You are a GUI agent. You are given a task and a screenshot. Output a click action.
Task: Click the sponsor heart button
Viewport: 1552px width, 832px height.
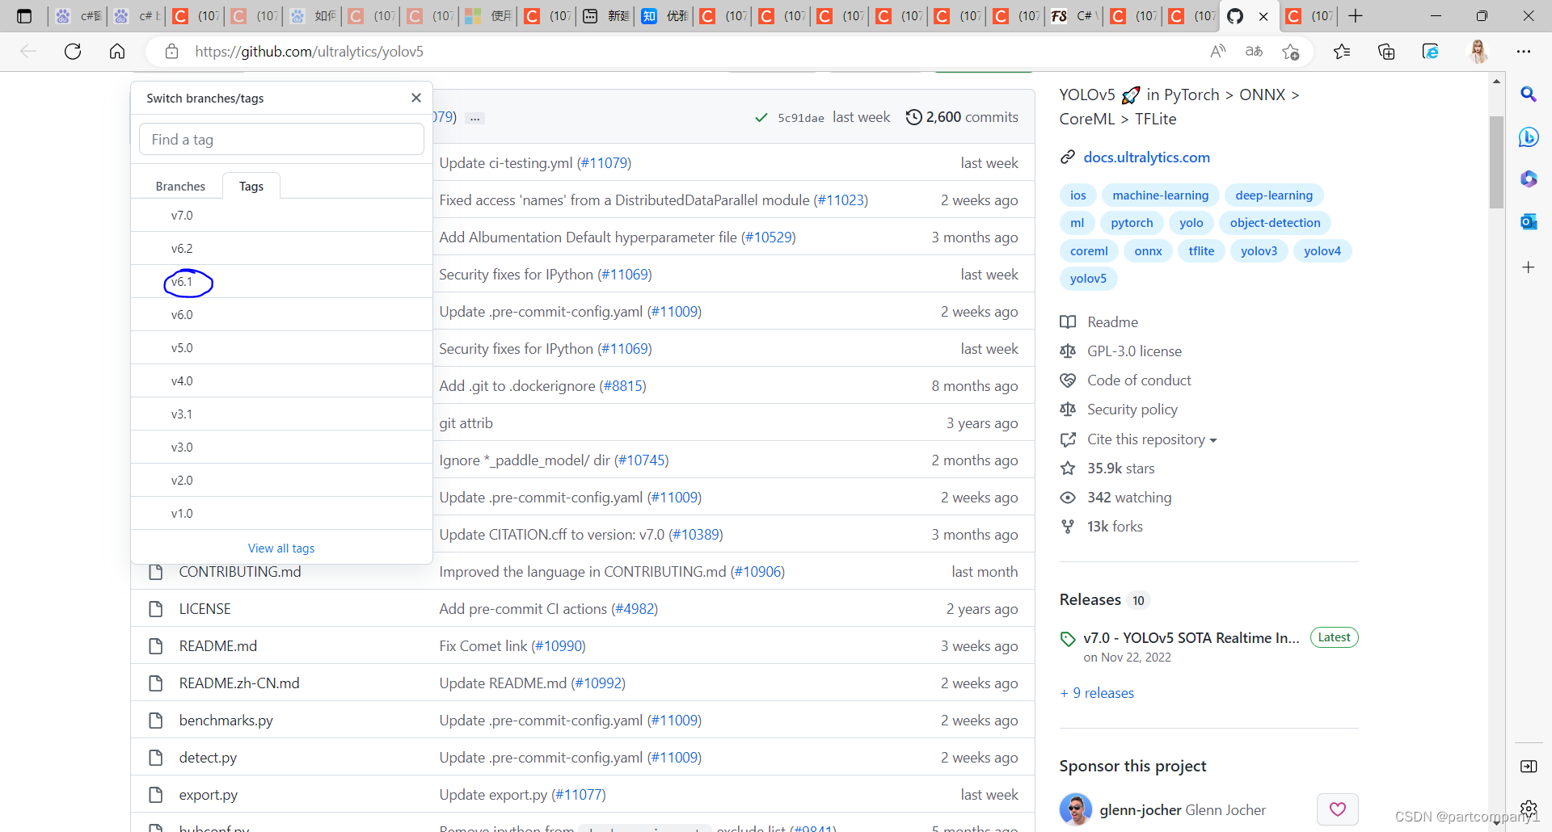point(1338,809)
